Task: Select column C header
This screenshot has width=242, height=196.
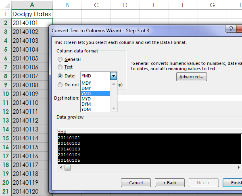Action: (x=96, y=5)
